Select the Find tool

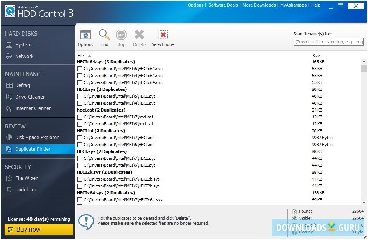point(104,37)
